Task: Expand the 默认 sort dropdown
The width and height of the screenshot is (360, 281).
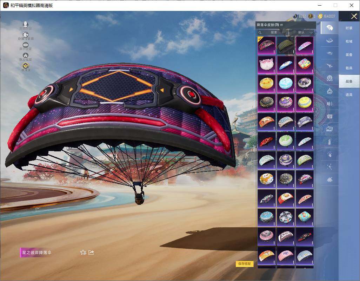Action: 304,32
